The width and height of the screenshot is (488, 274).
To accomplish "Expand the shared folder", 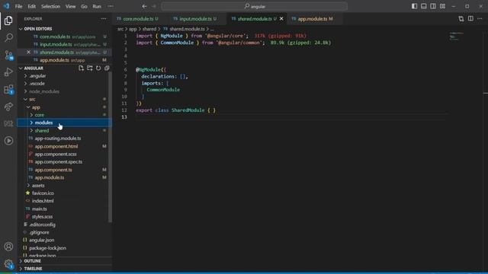I will (x=42, y=130).
